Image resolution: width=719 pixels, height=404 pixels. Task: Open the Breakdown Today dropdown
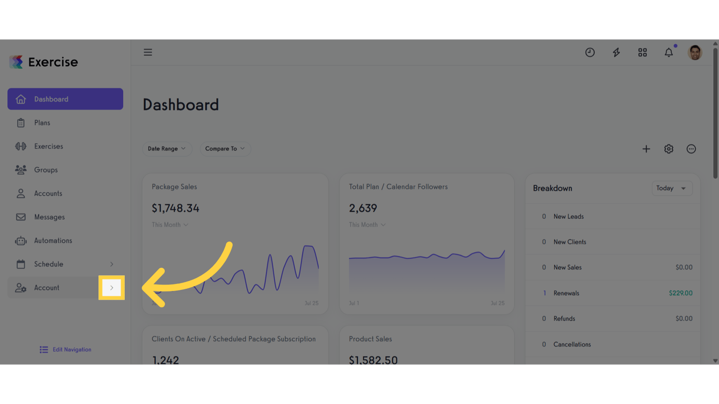672,188
